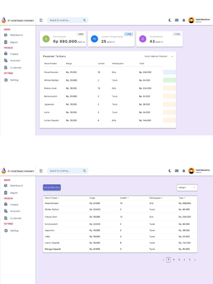The image size is (213, 284).
Task: Go to pagination page 1
Action: click(x=168, y=260)
